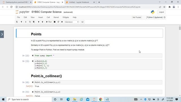Click the browser address bar URL
Screen dimensions: 181x102
point(79,7)
